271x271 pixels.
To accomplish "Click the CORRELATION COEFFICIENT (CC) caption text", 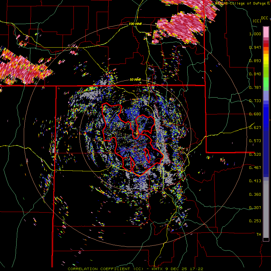I will (x=106, y=269).
